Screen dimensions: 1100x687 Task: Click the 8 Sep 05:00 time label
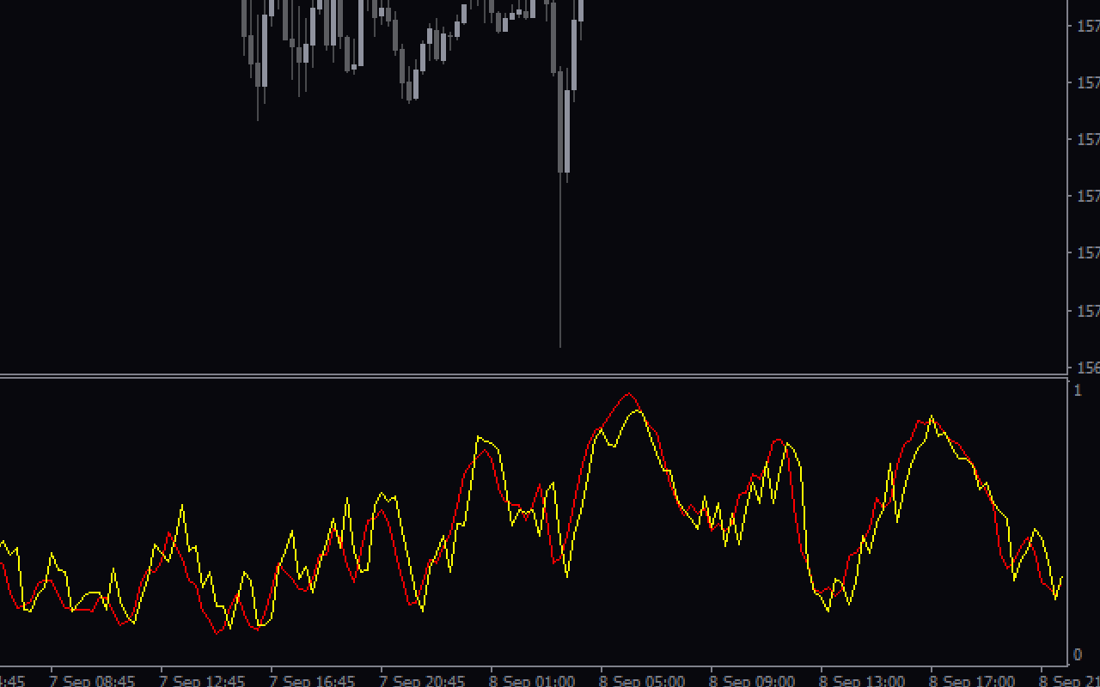click(x=642, y=681)
